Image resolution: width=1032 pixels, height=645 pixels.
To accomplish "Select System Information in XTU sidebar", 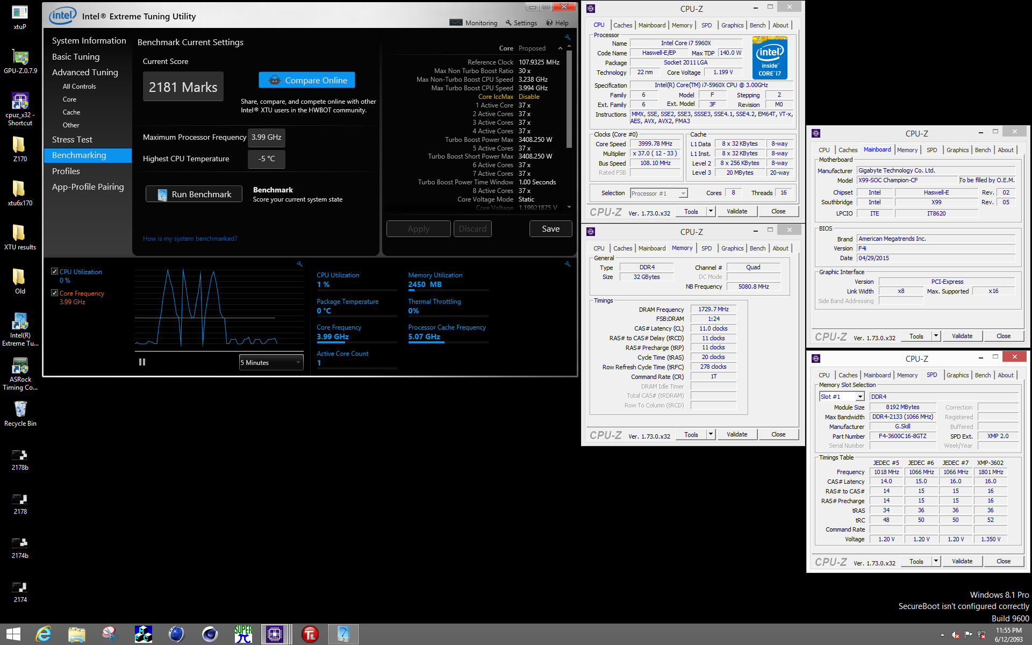I will pos(89,41).
